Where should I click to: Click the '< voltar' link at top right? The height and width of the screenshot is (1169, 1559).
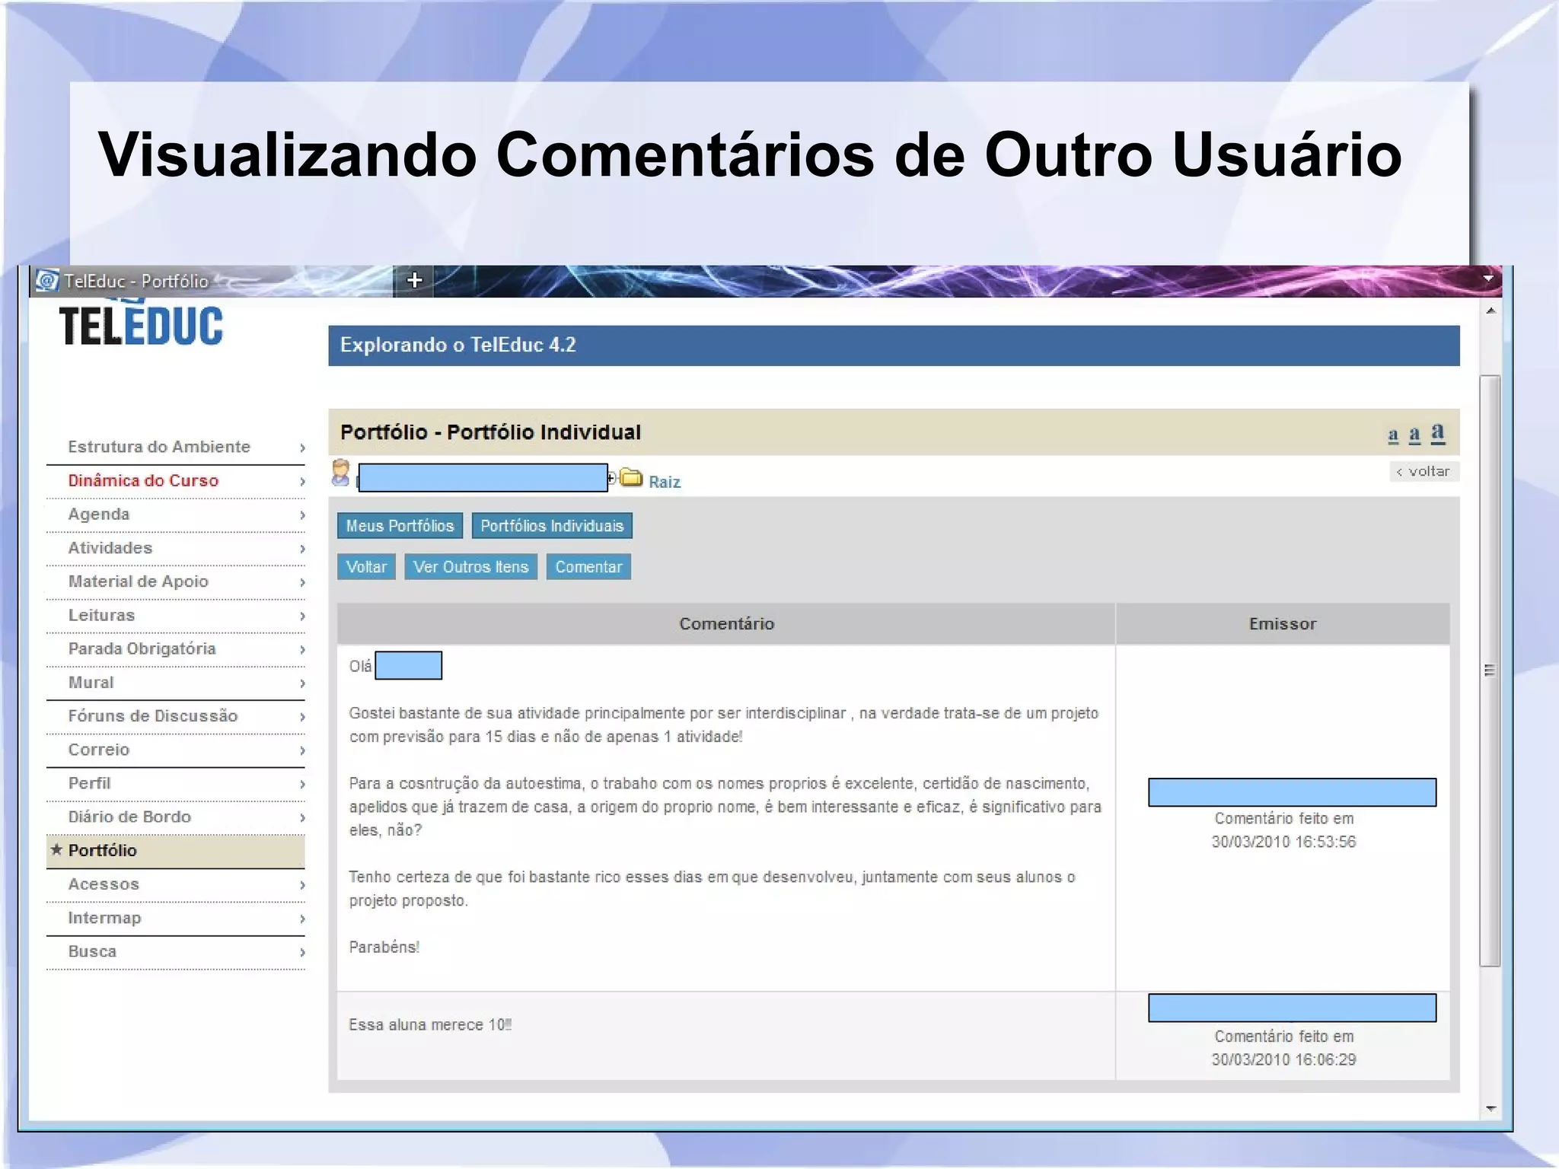point(1424,471)
